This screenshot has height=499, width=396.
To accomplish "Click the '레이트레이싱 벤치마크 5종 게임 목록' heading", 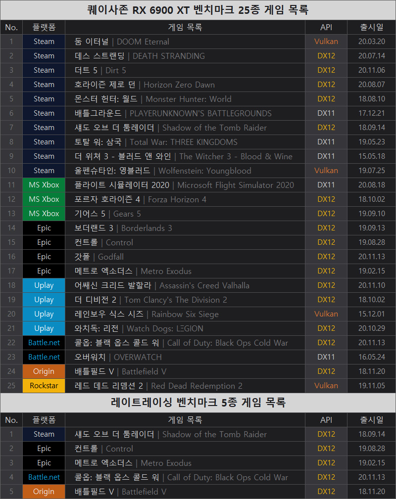I will (198, 403).
